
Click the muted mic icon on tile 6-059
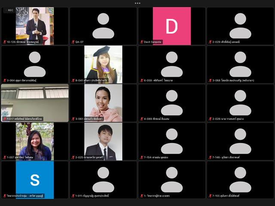[x=142, y=80]
